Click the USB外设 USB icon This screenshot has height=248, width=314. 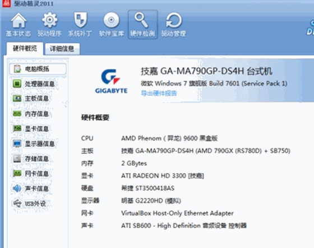click(17, 203)
